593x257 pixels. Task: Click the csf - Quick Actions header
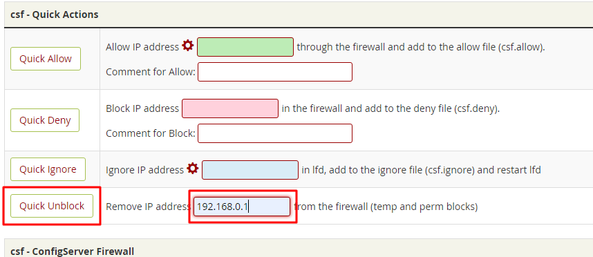(x=55, y=15)
